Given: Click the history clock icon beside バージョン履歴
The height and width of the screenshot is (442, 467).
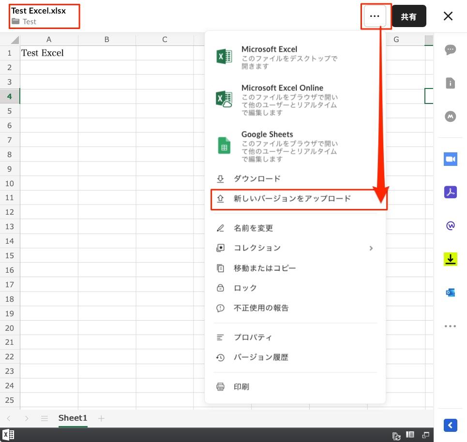Looking at the screenshot, I should pos(220,357).
